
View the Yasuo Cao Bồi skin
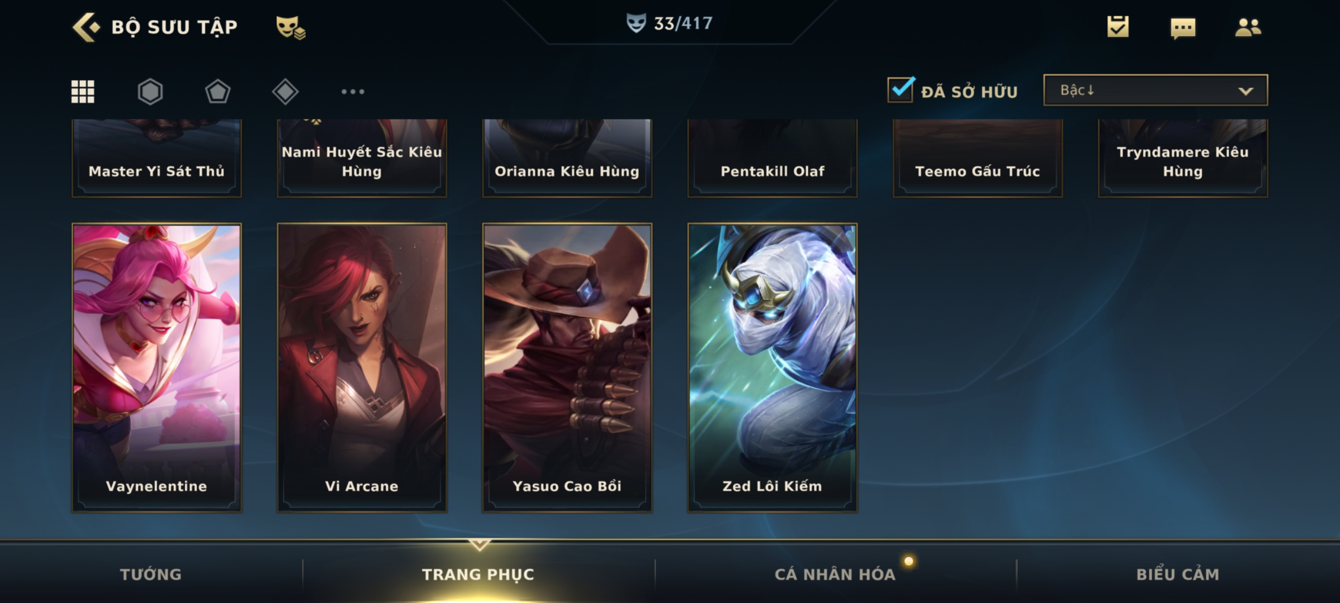coord(567,367)
